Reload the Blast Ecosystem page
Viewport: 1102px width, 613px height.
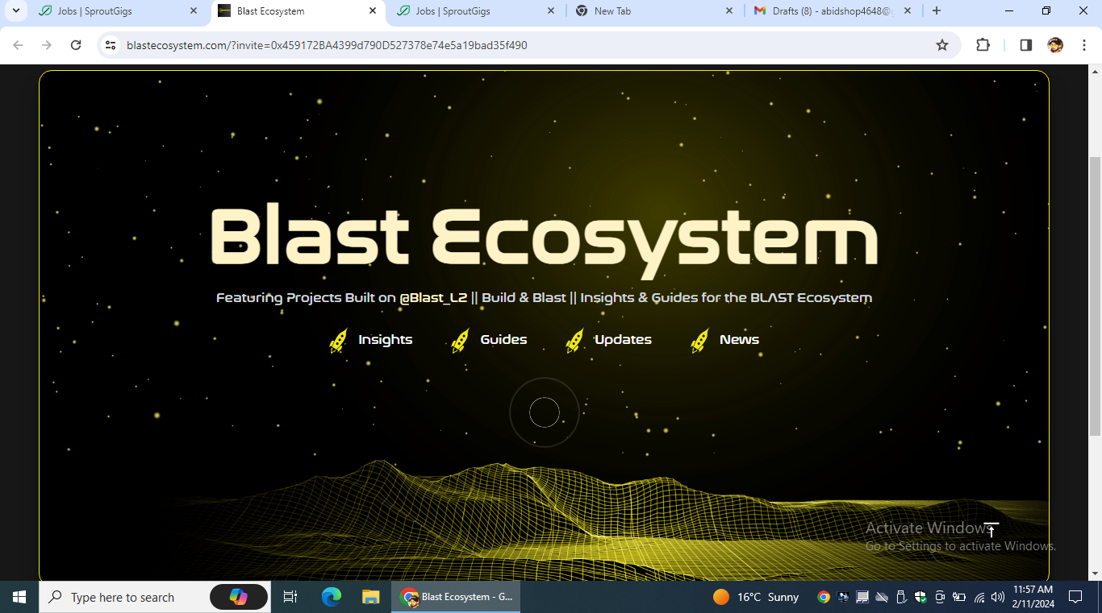[x=76, y=45]
